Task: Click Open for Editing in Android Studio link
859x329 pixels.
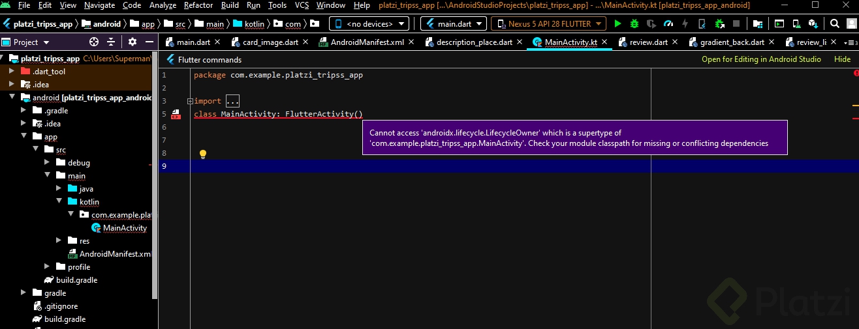Action: click(x=761, y=59)
